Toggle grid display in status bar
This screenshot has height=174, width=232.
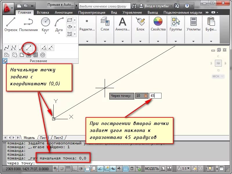pyautogui.click(x=68, y=168)
